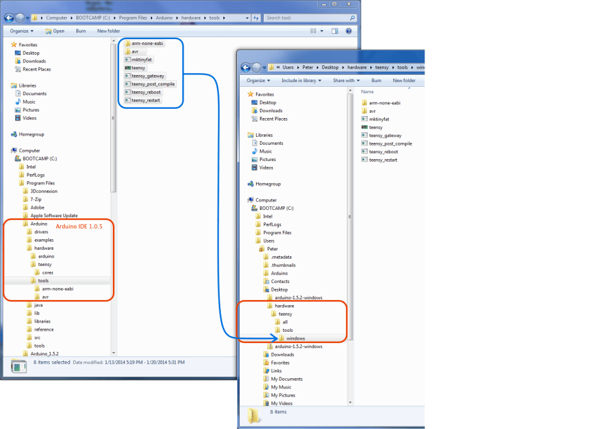Select teensy_post_compile in the right file list
Viewport: 597px width, 429px height.
391,143
